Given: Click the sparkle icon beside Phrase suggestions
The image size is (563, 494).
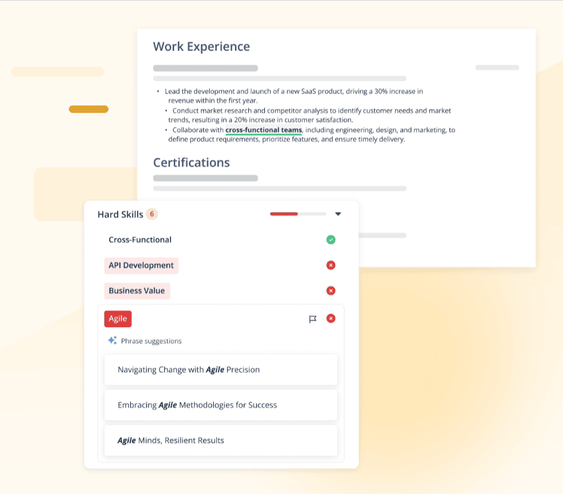Looking at the screenshot, I should tap(112, 340).
